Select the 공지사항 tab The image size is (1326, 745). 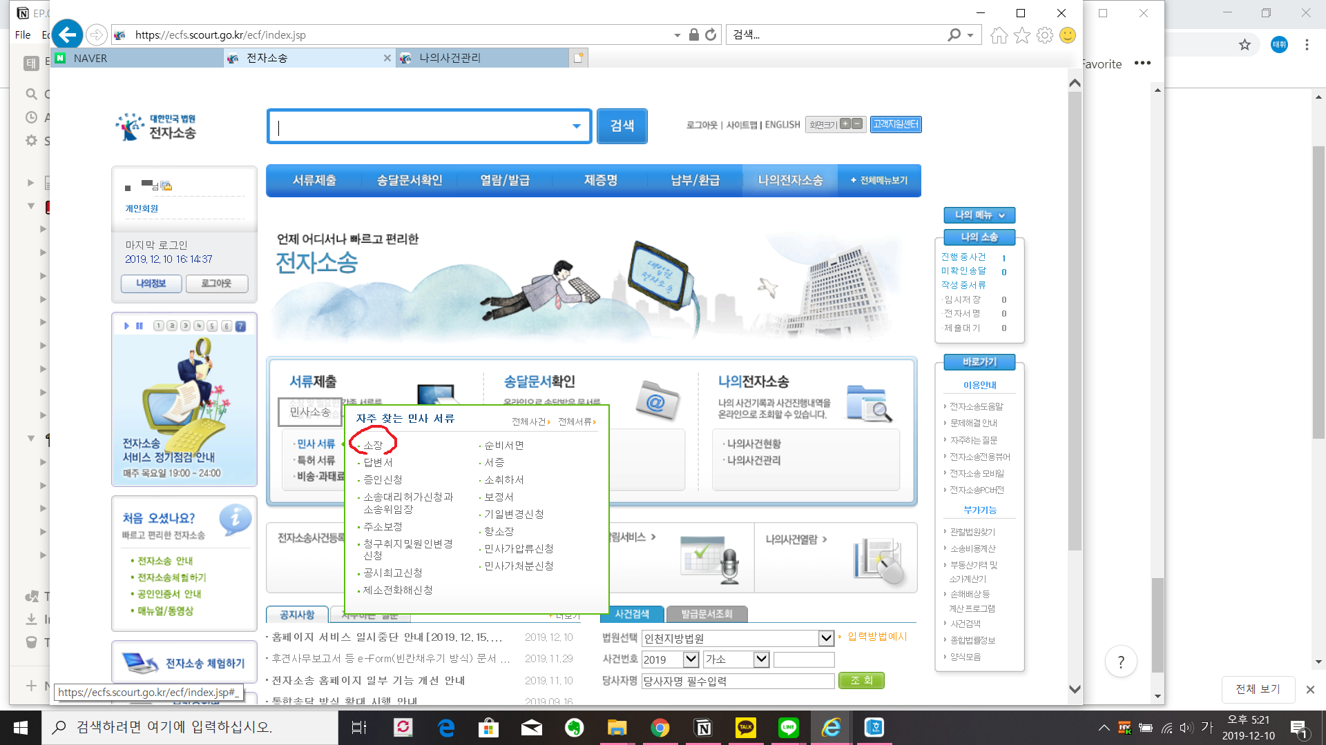[x=297, y=615]
